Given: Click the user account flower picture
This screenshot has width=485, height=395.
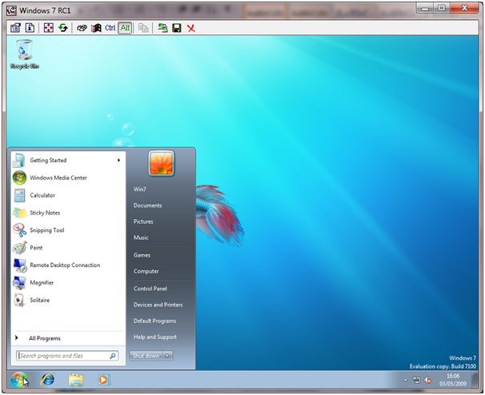Looking at the screenshot, I should [x=161, y=163].
